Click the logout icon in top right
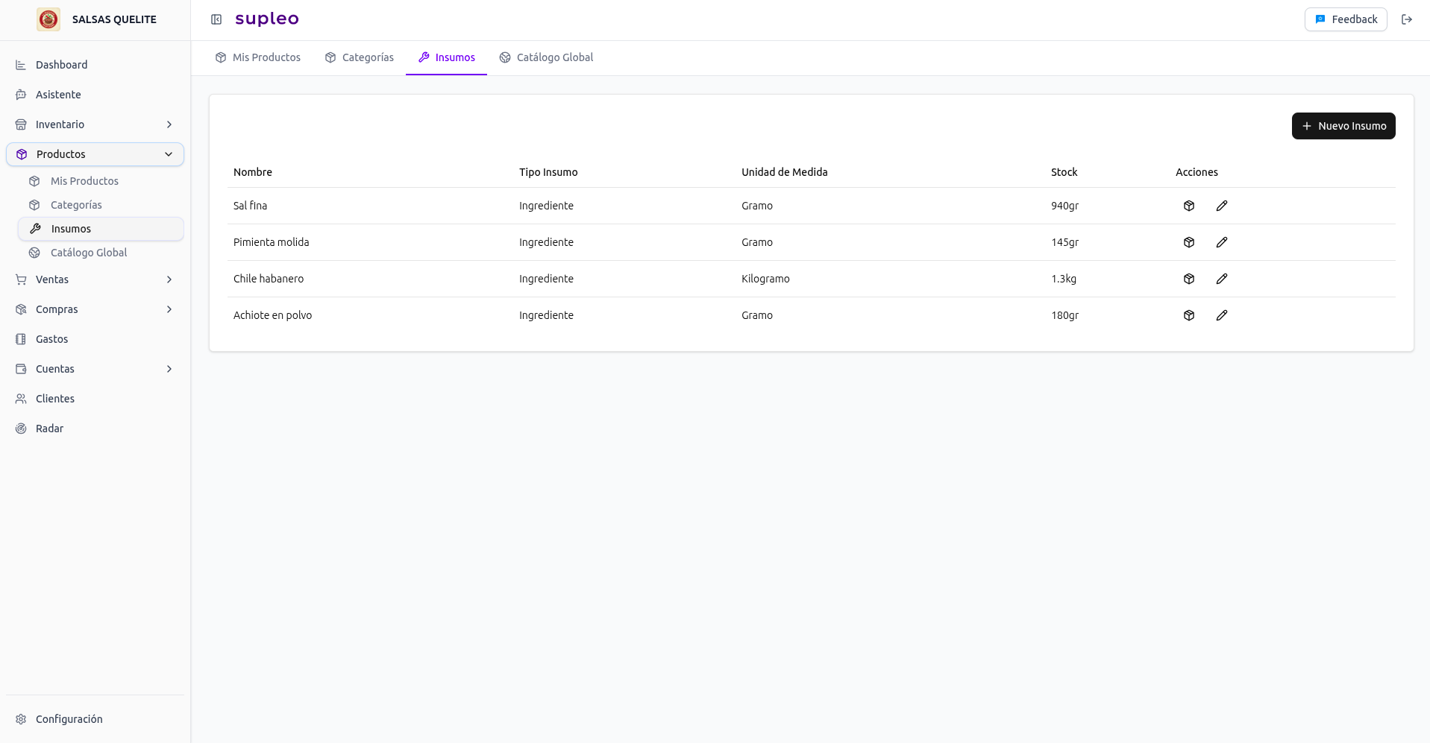This screenshot has width=1430, height=743. pos(1407,19)
